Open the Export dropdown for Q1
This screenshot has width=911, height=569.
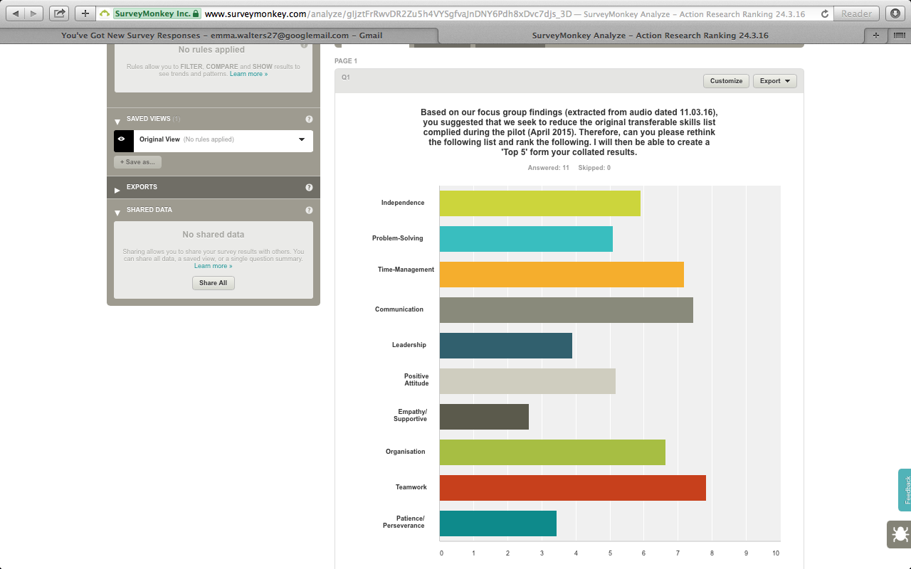[x=774, y=81]
